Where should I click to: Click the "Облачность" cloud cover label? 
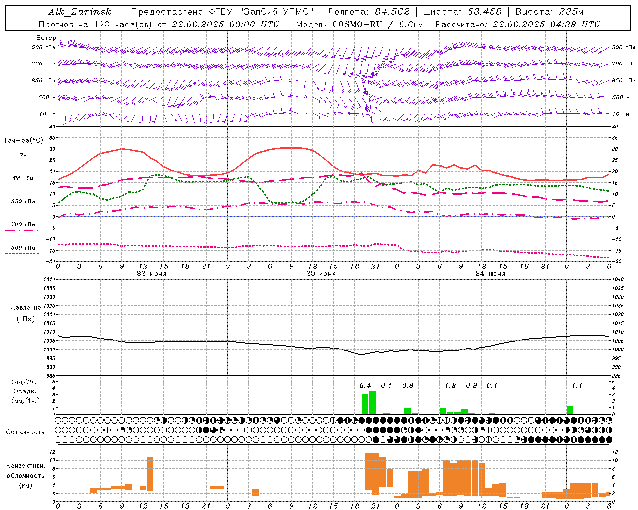coord(25,432)
